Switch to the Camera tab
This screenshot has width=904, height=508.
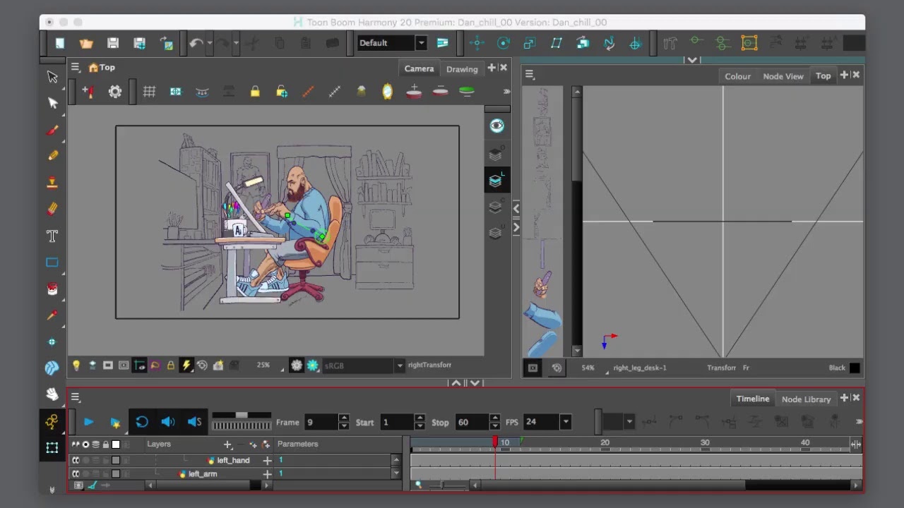coord(419,68)
